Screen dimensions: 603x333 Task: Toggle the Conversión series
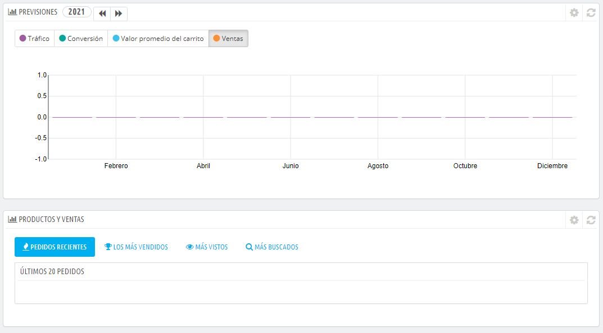(81, 38)
